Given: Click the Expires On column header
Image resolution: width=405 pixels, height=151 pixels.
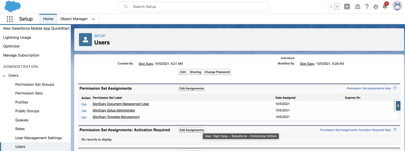Looking at the screenshot, I should (353, 98).
